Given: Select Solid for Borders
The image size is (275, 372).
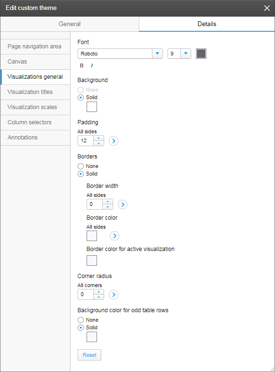Looking at the screenshot, I should pyautogui.click(x=80, y=174).
